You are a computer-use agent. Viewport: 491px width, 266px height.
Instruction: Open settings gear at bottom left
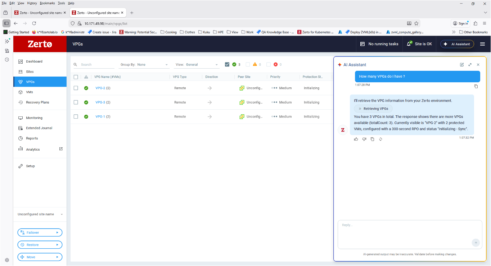pos(7,260)
